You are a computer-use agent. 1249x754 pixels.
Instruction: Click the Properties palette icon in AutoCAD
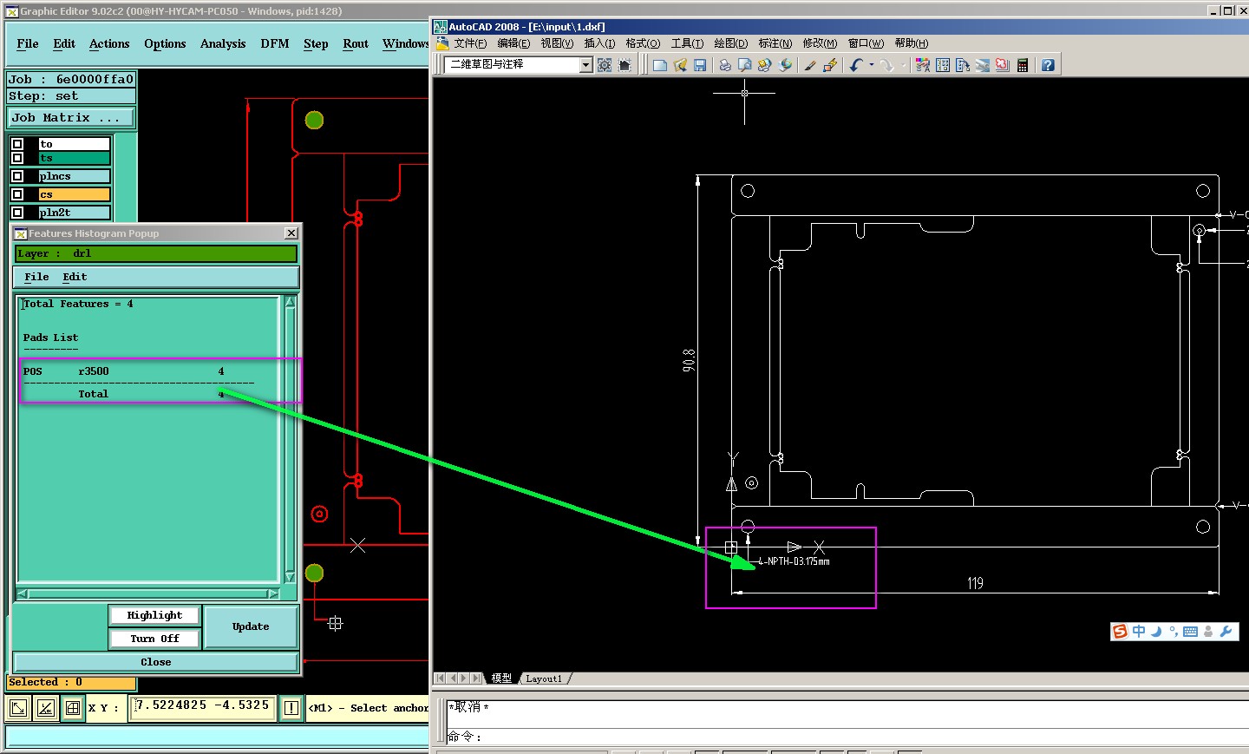click(923, 65)
